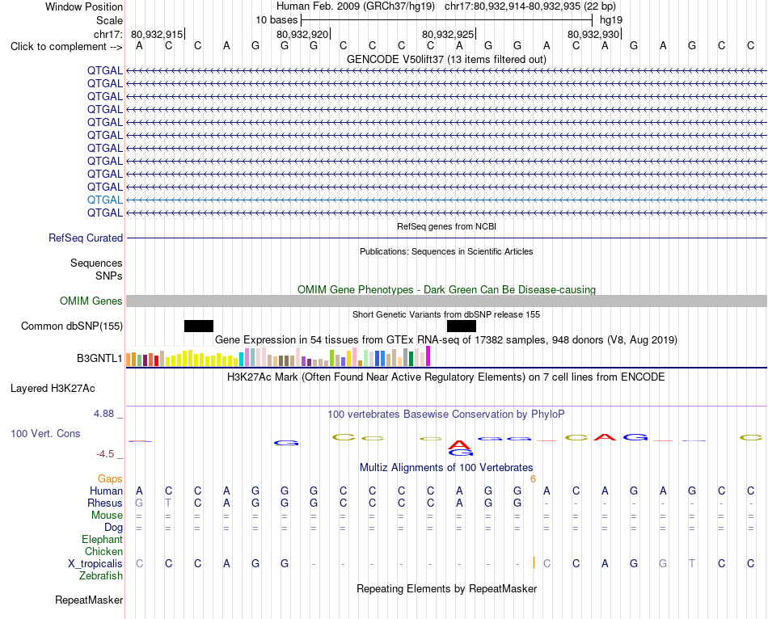Click the 100 Vert. Cons track label
Viewport: 768px width, 619px height.
[45, 433]
